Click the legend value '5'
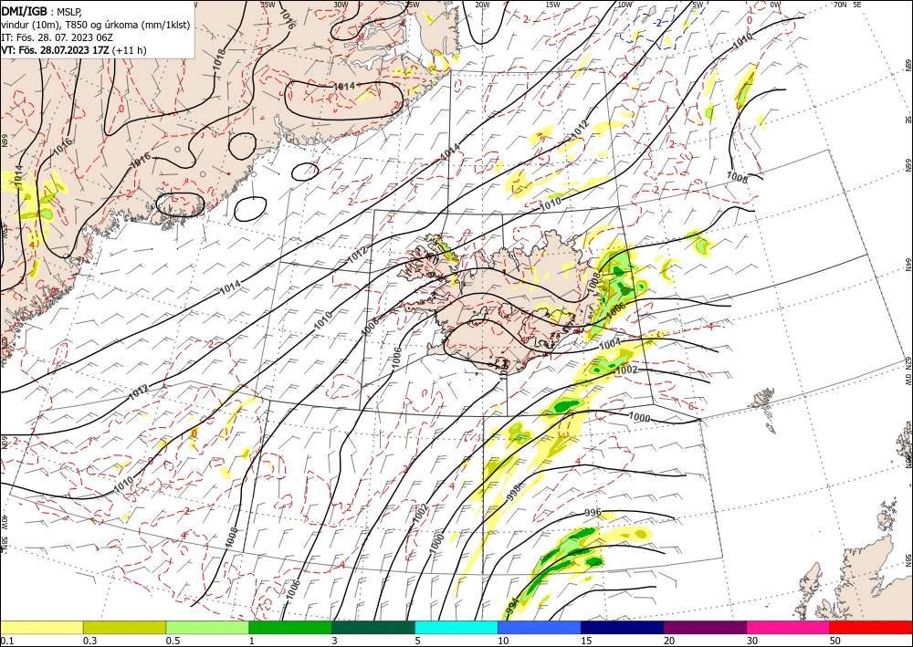This screenshot has height=647, width=913. (418, 641)
